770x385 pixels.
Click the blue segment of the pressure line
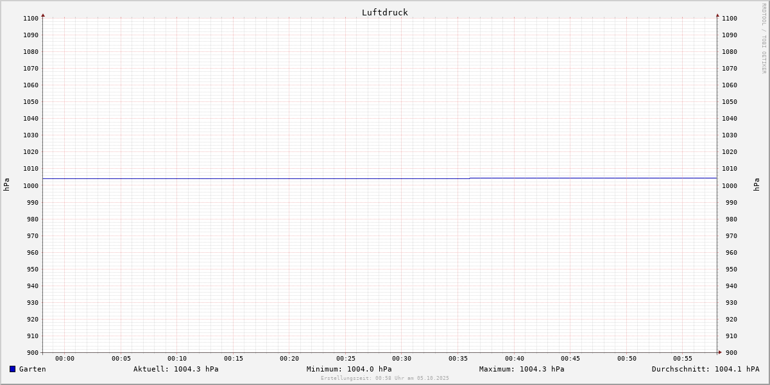pyautogui.click(x=257, y=178)
